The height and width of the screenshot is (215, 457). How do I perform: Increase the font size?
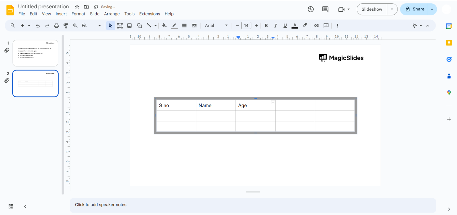256,26
